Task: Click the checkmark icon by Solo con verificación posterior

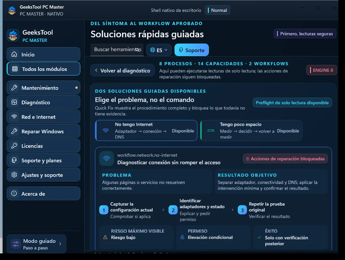Action: [x=260, y=237]
